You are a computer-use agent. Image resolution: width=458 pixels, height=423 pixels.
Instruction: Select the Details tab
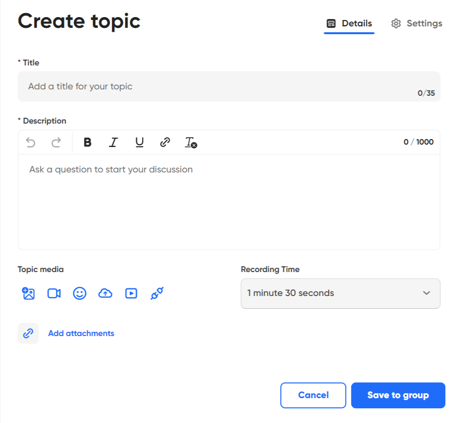[x=349, y=23]
